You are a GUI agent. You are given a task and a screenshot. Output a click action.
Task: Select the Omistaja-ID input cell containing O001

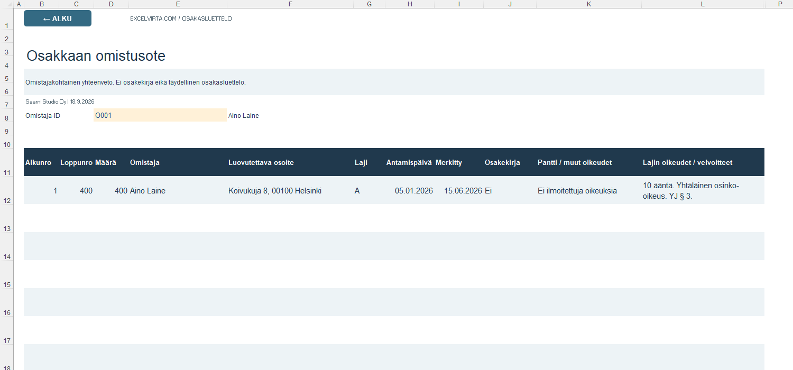(x=160, y=115)
